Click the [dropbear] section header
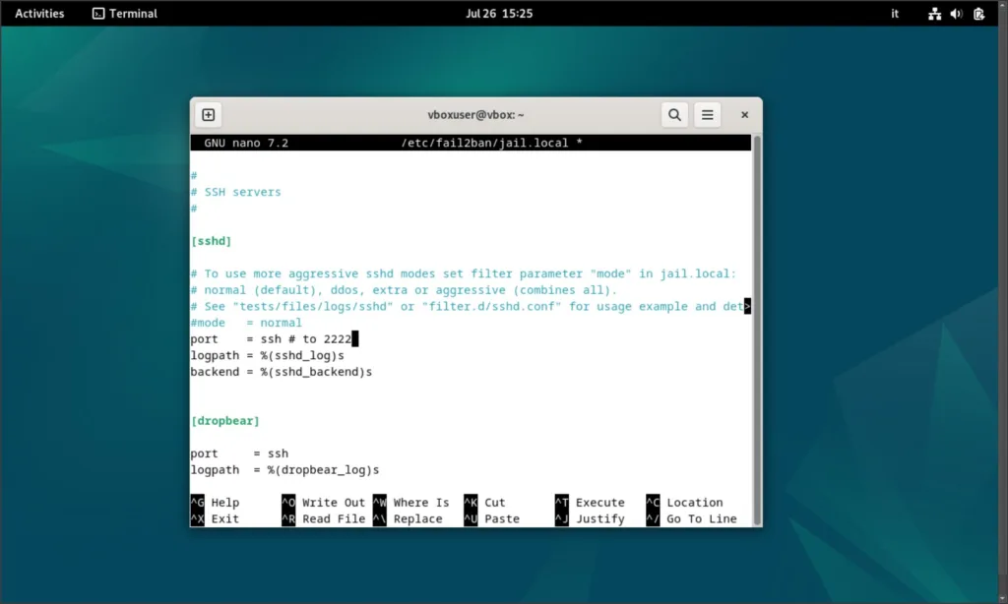Image resolution: width=1008 pixels, height=604 pixels. (x=225, y=421)
